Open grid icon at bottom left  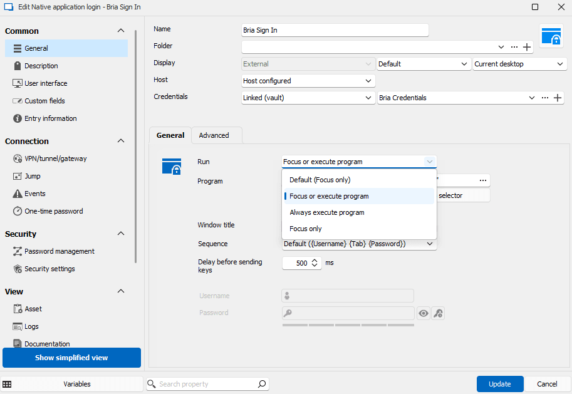click(x=8, y=384)
